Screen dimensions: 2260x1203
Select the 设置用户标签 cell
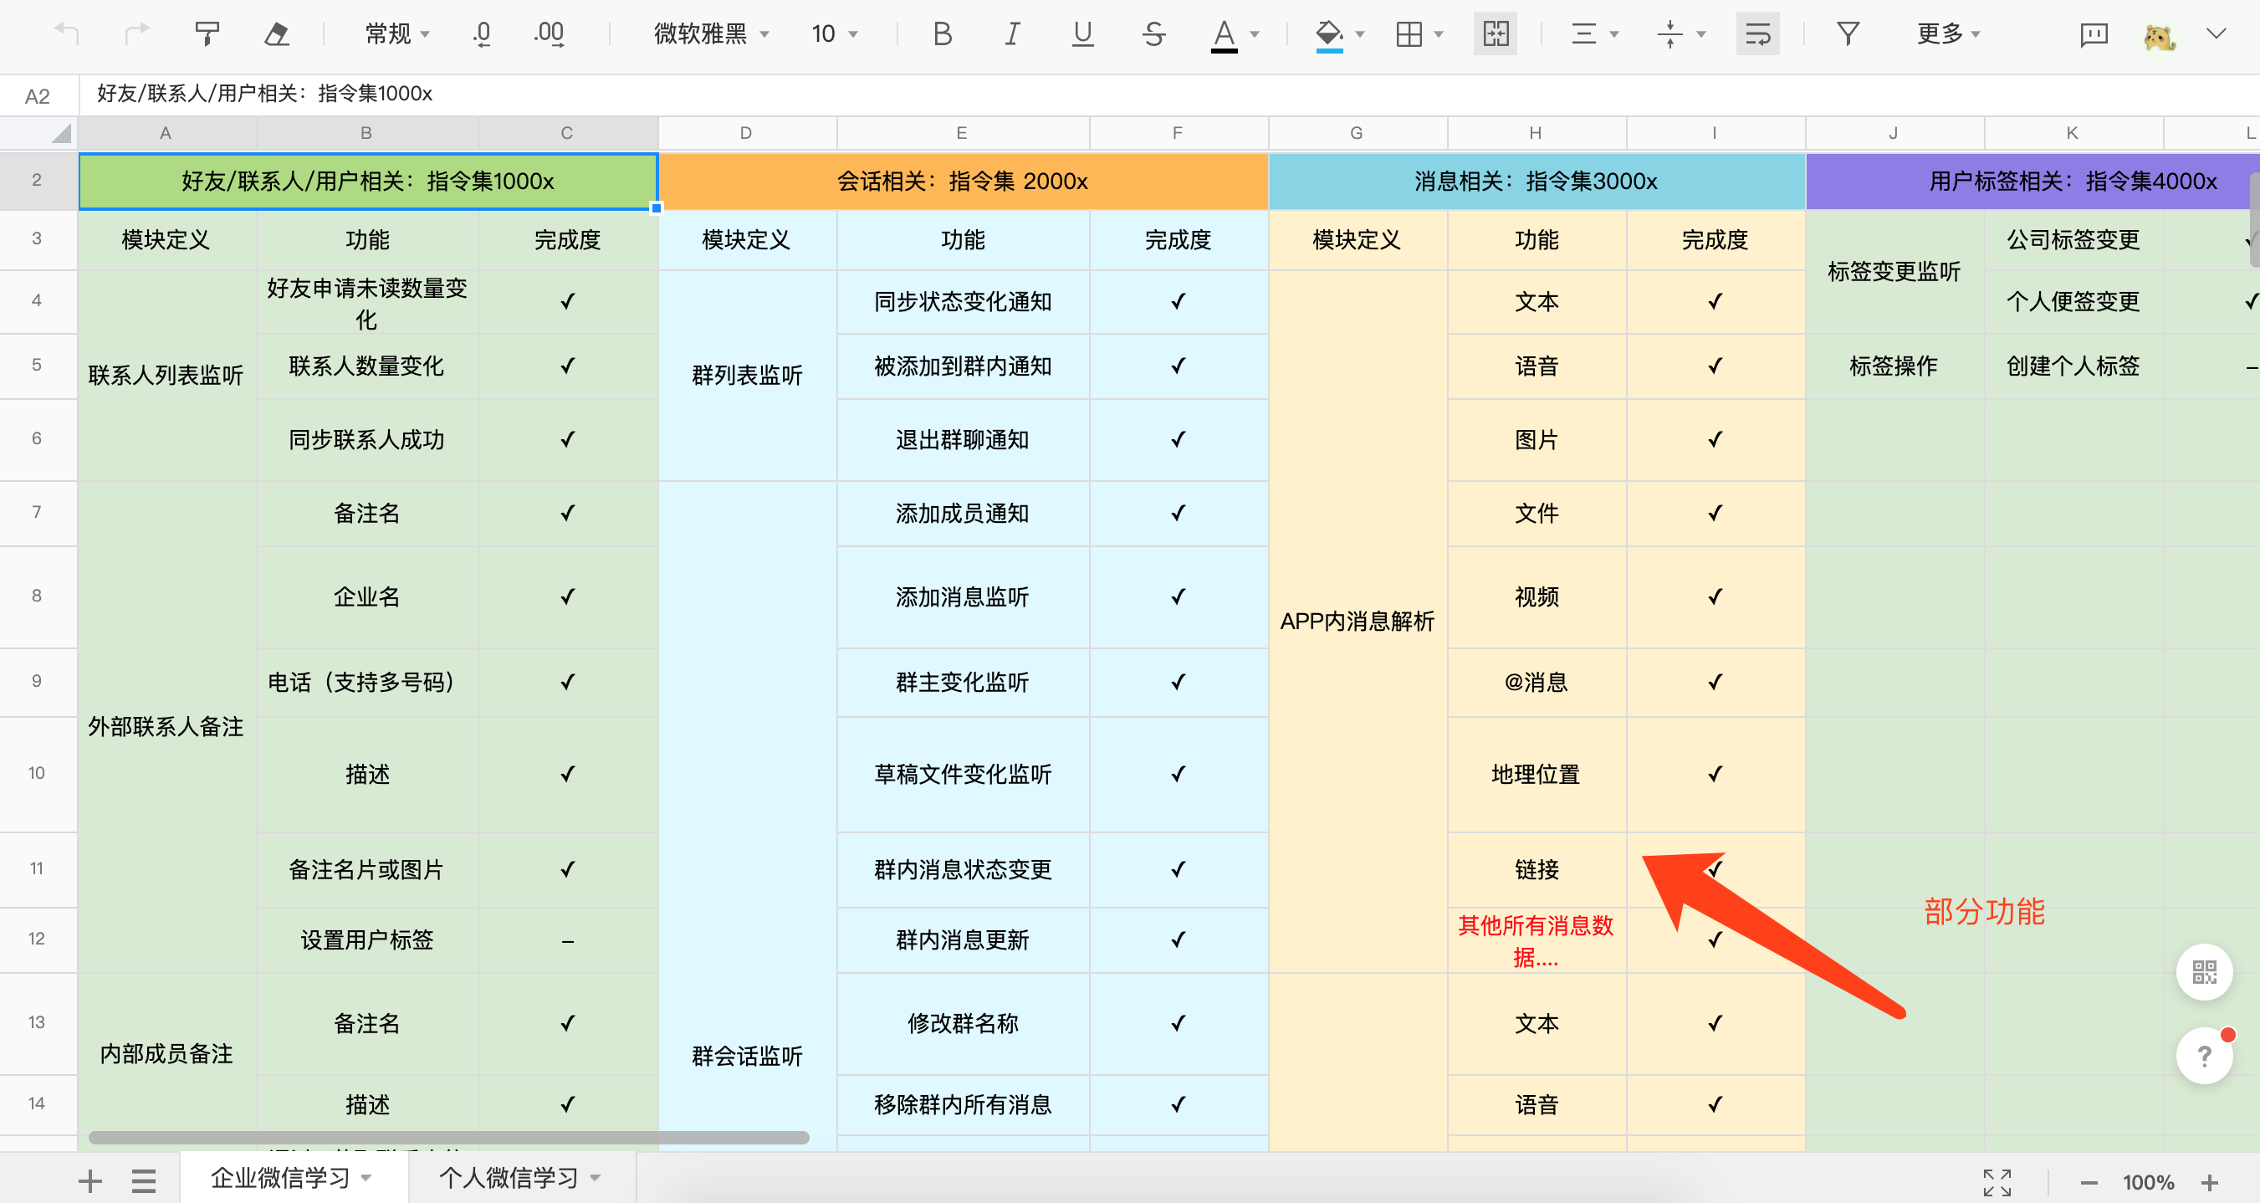pos(366,940)
